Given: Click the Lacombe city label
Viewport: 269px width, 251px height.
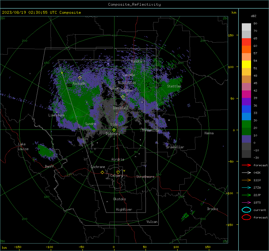Looking at the screenshot, I should click(129, 75).
